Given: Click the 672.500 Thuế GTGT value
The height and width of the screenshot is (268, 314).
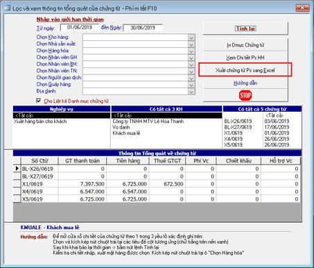Looking at the screenshot, I should (x=167, y=184).
